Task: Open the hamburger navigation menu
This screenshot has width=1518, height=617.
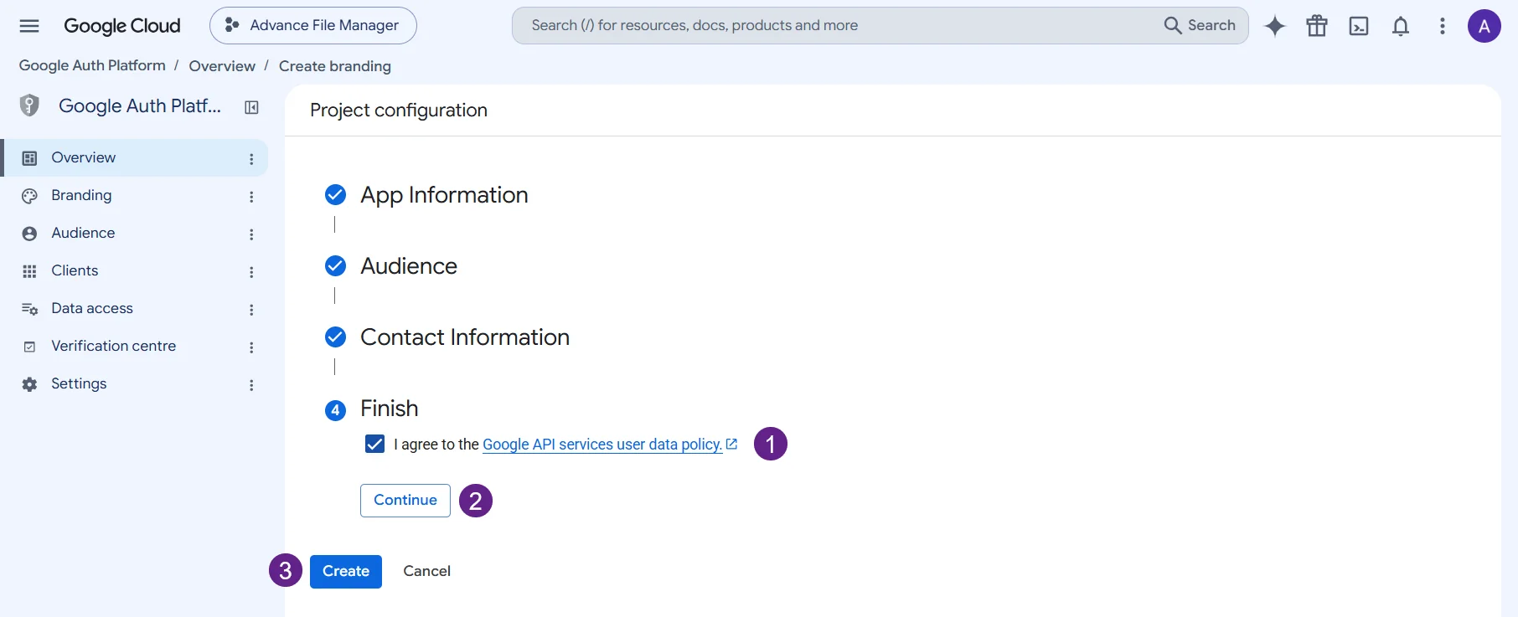Action: coord(29,26)
